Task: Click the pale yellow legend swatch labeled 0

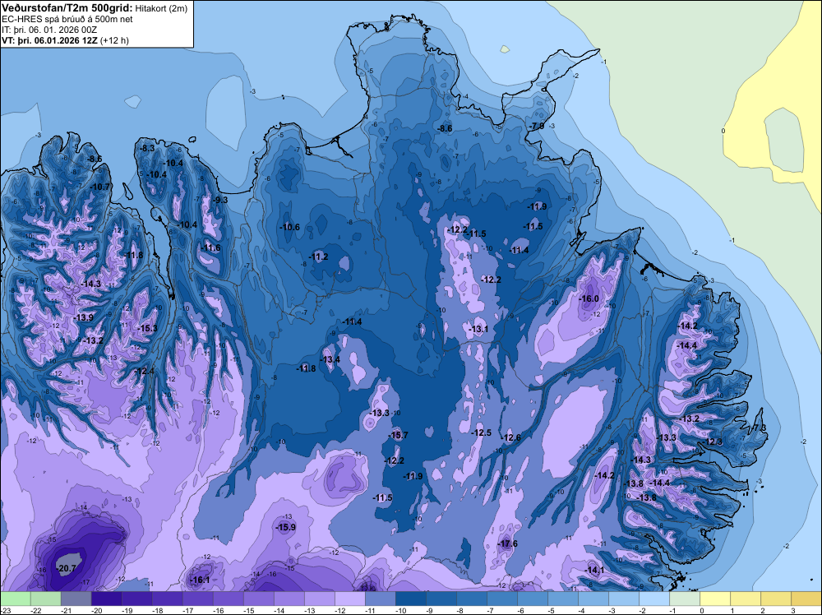Action: pyautogui.click(x=715, y=599)
